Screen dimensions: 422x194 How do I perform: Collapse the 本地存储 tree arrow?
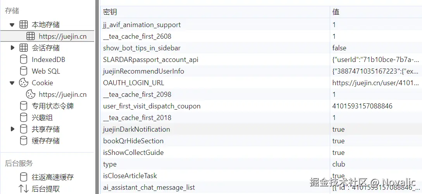12,25
